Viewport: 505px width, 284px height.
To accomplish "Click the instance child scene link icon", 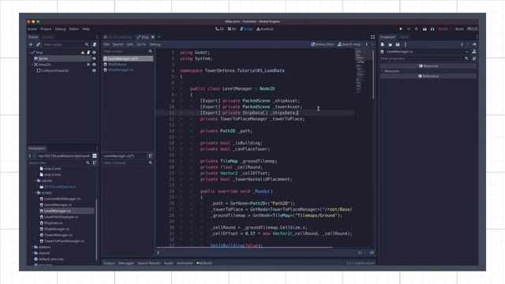I will [x=38, y=44].
